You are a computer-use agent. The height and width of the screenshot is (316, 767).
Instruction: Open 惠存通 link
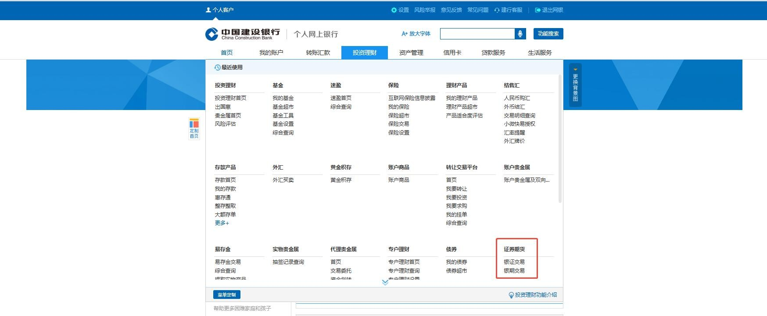point(222,198)
